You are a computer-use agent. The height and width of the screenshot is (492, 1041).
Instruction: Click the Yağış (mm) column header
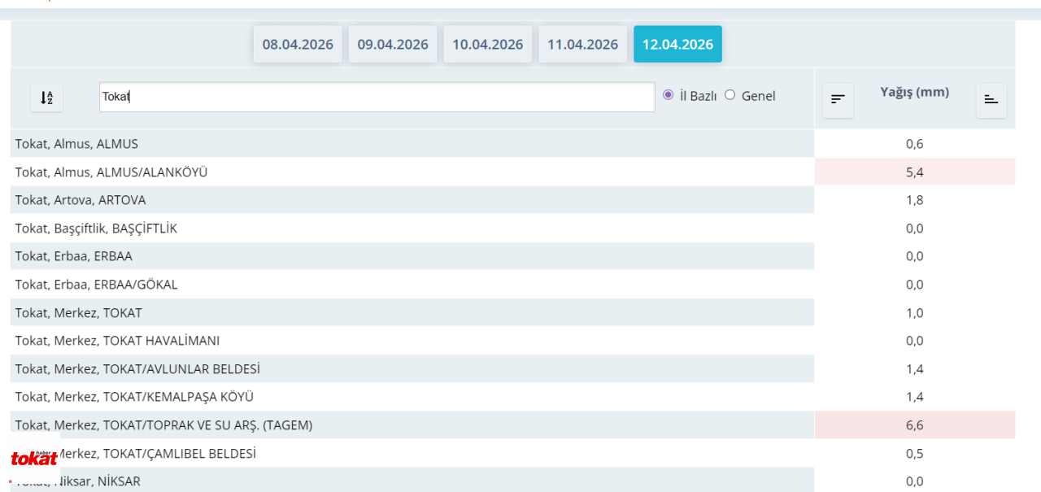click(x=914, y=92)
